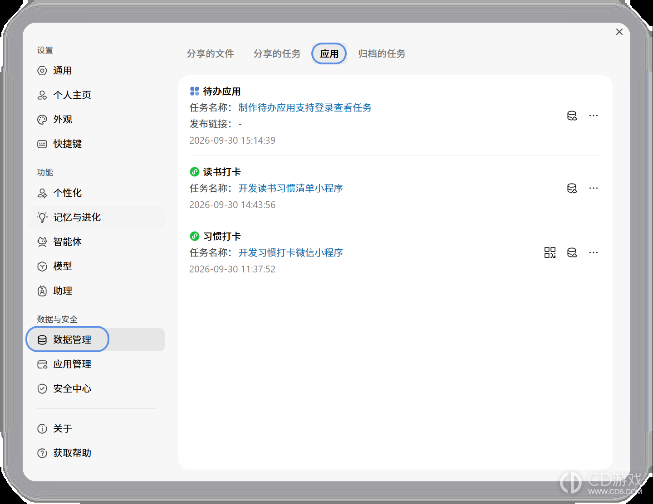The height and width of the screenshot is (504, 653).
Task: Click the 智能体 robot icon
Action: 42,242
